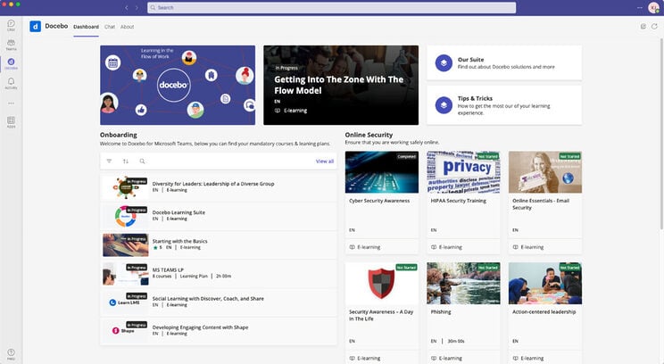
Task: Open HIPAA Security Training privacy image
Action: tap(463, 172)
